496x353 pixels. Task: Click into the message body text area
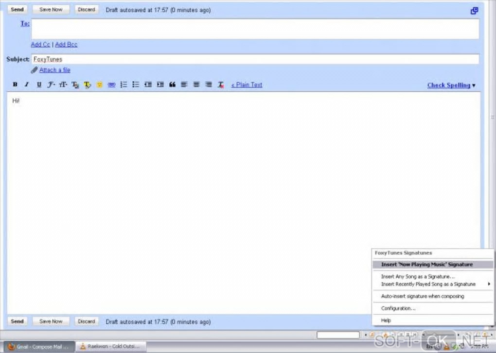[x=244, y=202]
